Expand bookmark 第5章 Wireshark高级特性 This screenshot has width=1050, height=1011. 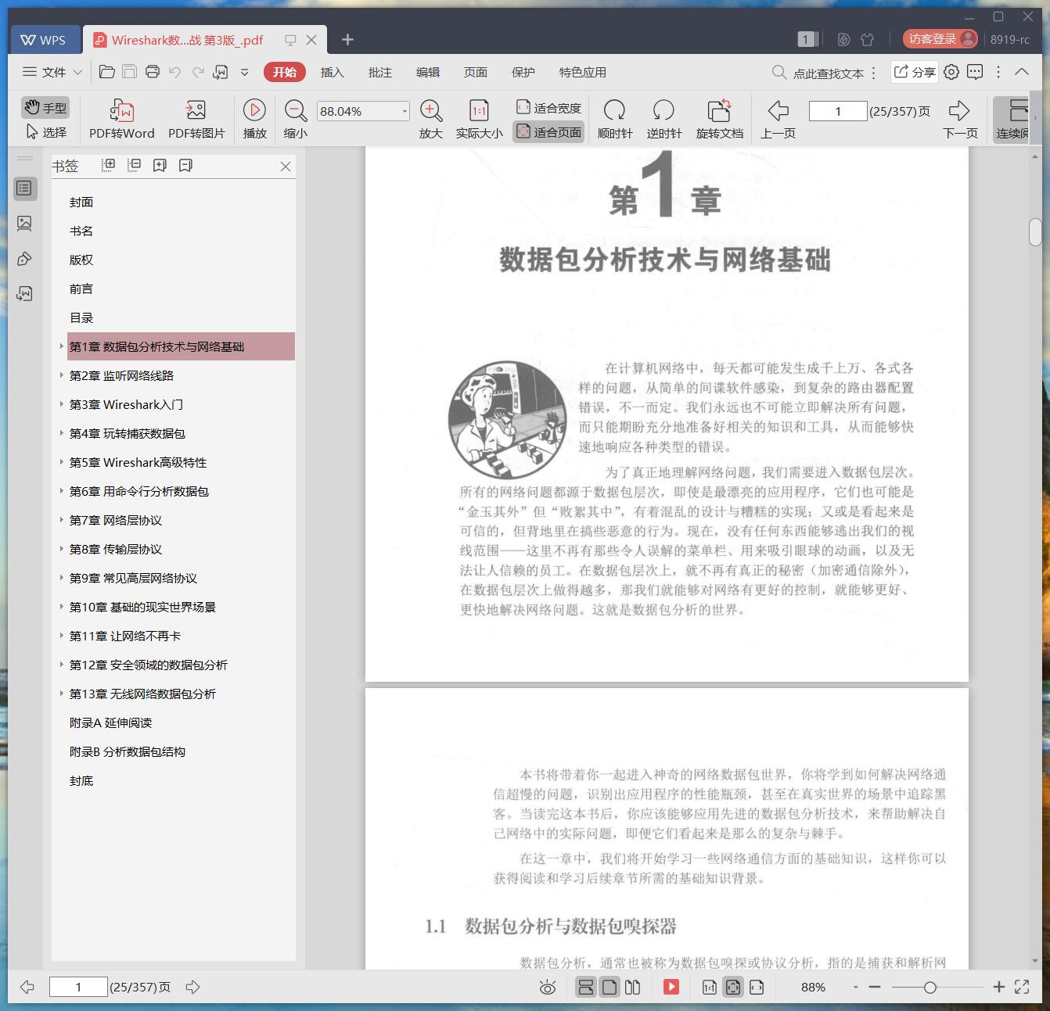click(x=62, y=462)
